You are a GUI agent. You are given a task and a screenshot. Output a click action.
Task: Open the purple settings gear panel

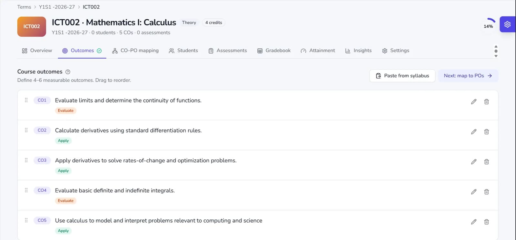click(x=507, y=24)
